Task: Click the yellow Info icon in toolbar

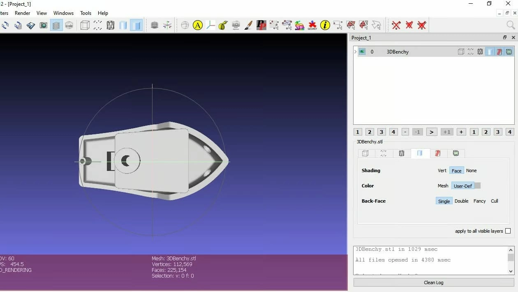Action: tap(325, 26)
